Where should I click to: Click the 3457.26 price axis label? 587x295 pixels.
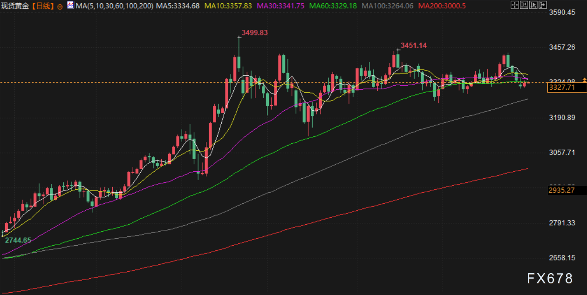point(562,47)
